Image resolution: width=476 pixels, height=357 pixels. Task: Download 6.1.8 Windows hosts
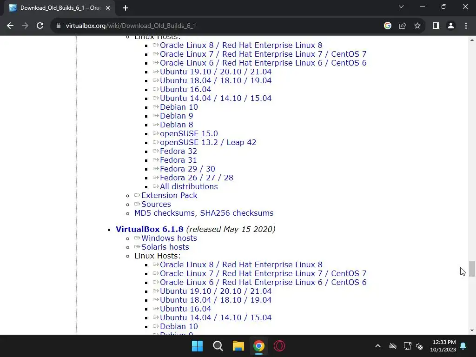click(x=169, y=238)
